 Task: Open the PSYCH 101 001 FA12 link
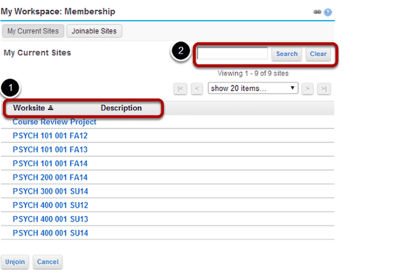tap(50, 136)
